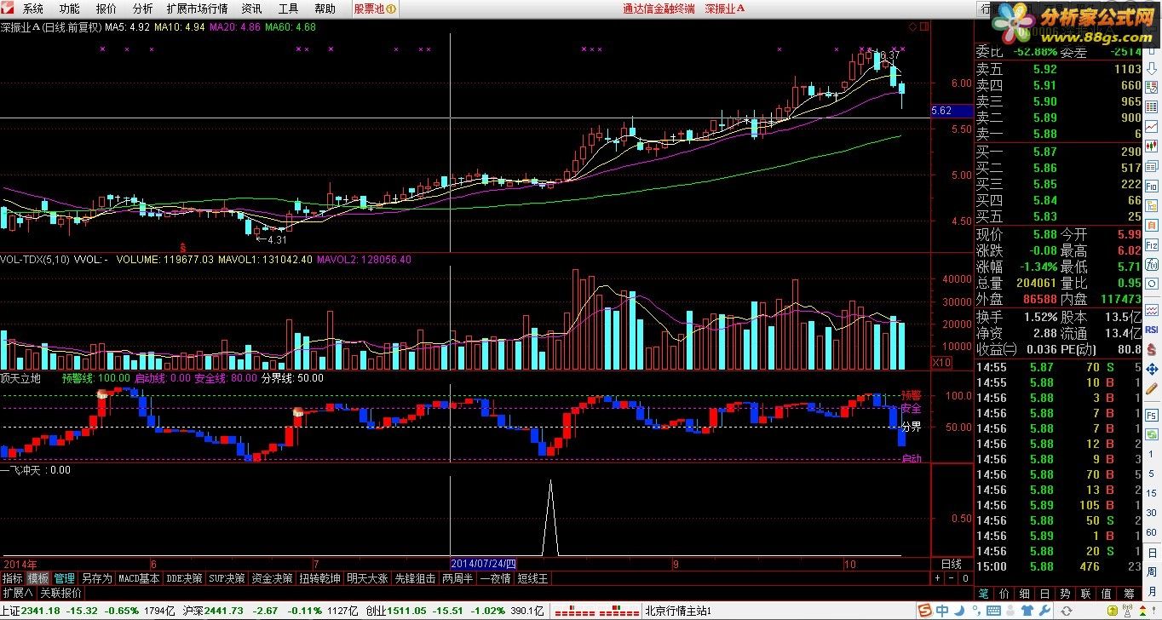Switch to 先锋狙击 template

(x=415, y=577)
